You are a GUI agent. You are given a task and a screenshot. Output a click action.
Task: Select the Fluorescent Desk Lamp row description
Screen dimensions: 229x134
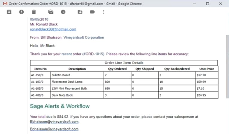tap(77, 82)
